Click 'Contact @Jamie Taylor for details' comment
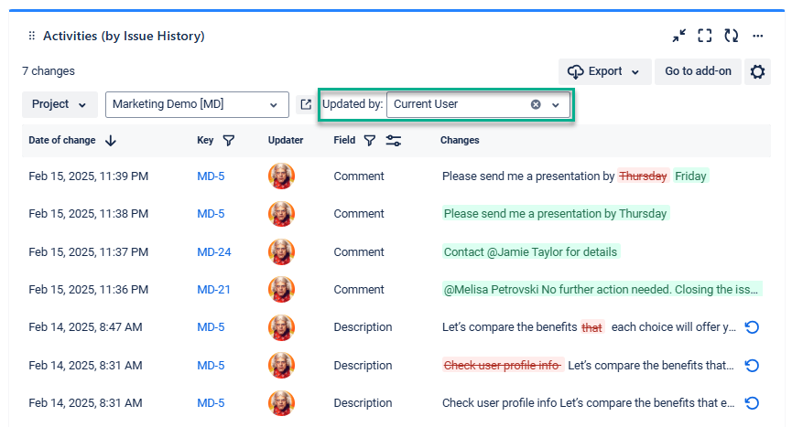The height and width of the screenshot is (427, 792). 530,252
